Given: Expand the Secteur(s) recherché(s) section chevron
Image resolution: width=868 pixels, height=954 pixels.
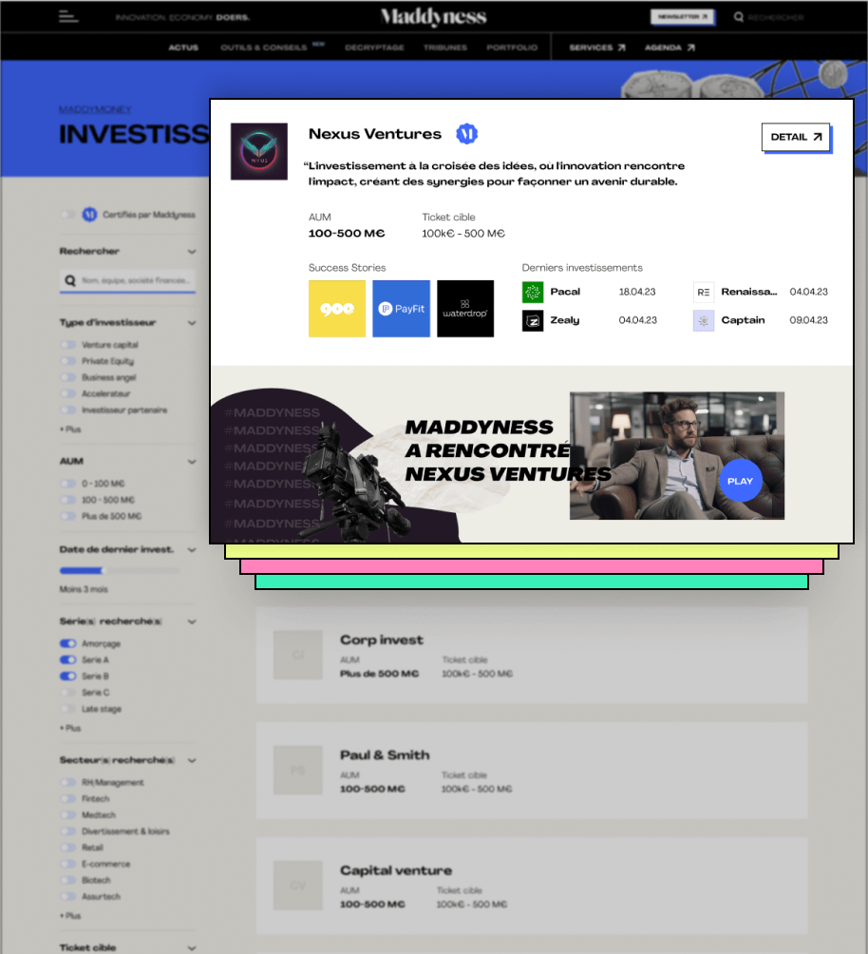Looking at the screenshot, I should (x=192, y=761).
